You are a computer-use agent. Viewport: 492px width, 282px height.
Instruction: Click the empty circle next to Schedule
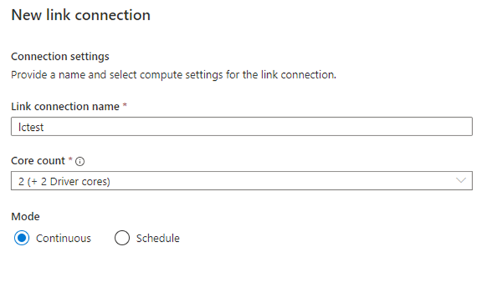click(x=122, y=238)
